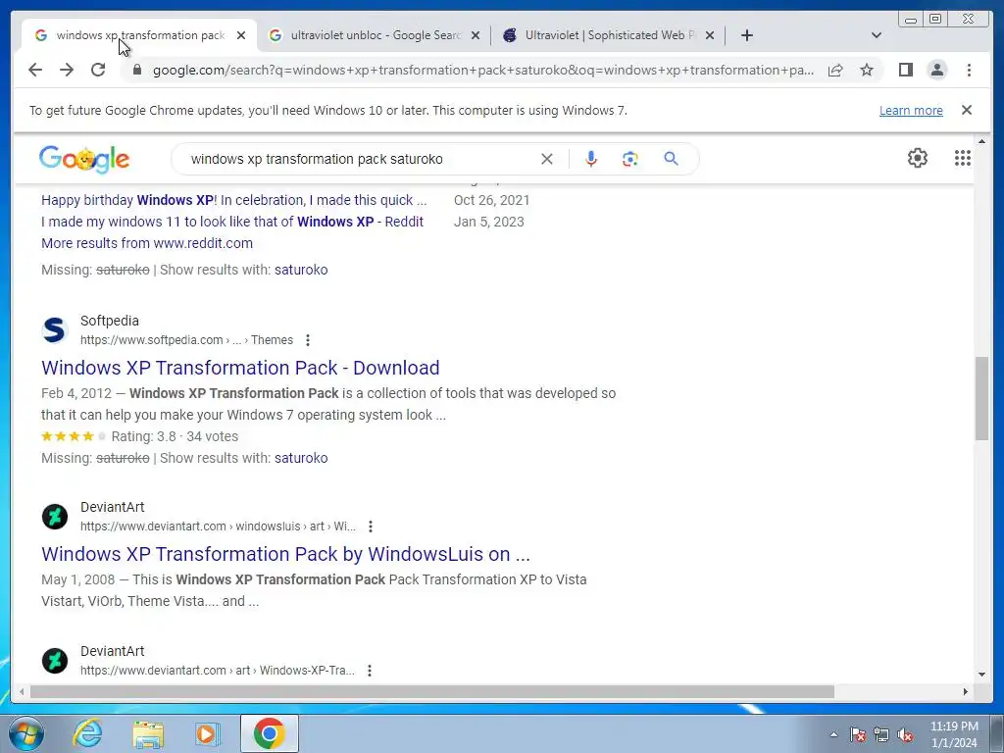This screenshot has height=753, width=1004.
Task: Click the vertical scrollbar thumb
Action: [x=981, y=398]
